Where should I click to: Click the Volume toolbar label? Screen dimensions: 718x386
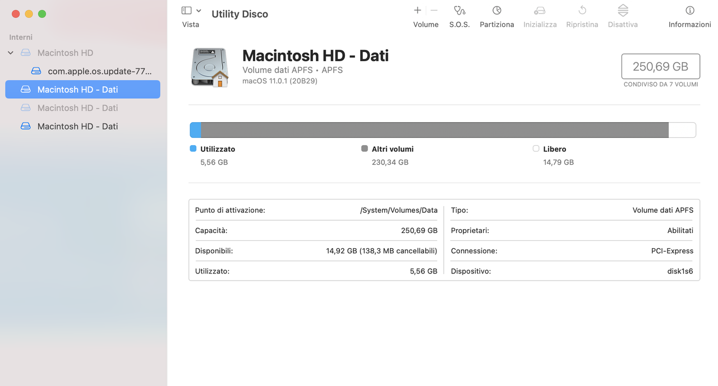click(x=426, y=25)
